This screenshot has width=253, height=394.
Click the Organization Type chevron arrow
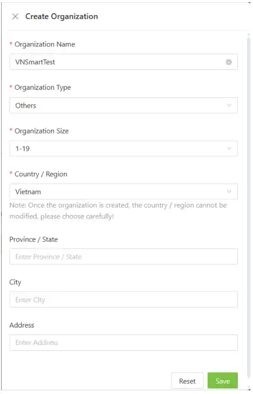pyautogui.click(x=229, y=105)
